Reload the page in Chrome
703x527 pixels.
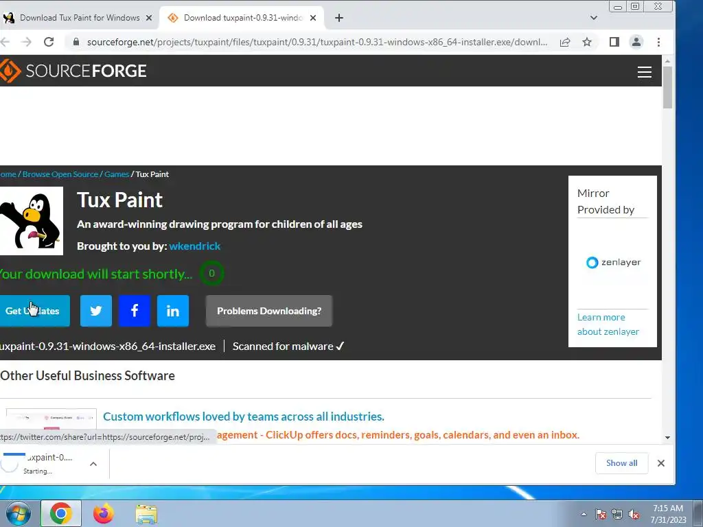click(49, 42)
